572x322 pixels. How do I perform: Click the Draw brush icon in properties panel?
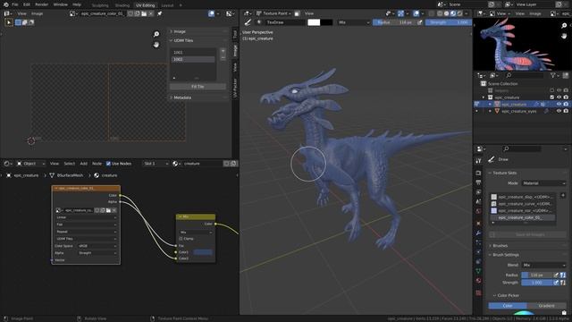[x=491, y=159]
